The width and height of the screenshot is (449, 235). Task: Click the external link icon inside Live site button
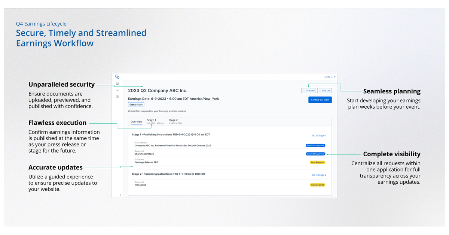(x=320, y=91)
